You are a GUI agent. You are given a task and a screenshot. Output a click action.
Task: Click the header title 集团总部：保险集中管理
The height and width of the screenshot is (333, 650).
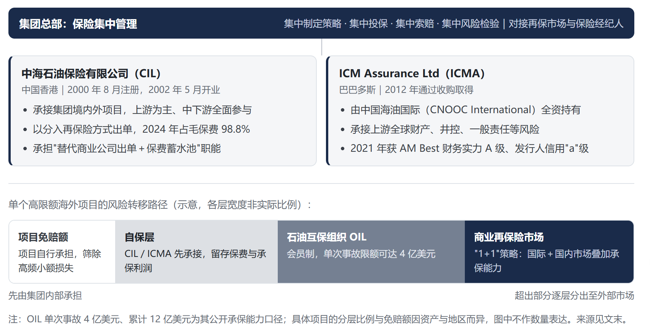click(78, 24)
